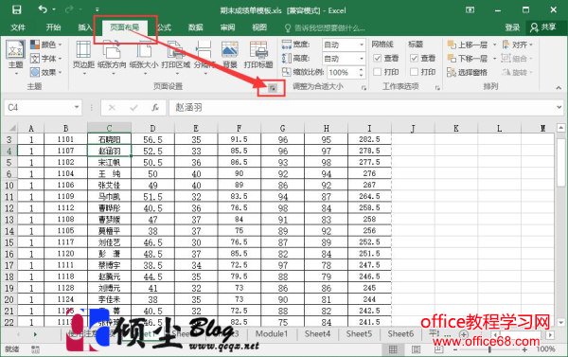Toggle Headings View (查看) checkbox
Image resolution: width=568 pixels, height=357 pixels.
[x=414, y=58]
